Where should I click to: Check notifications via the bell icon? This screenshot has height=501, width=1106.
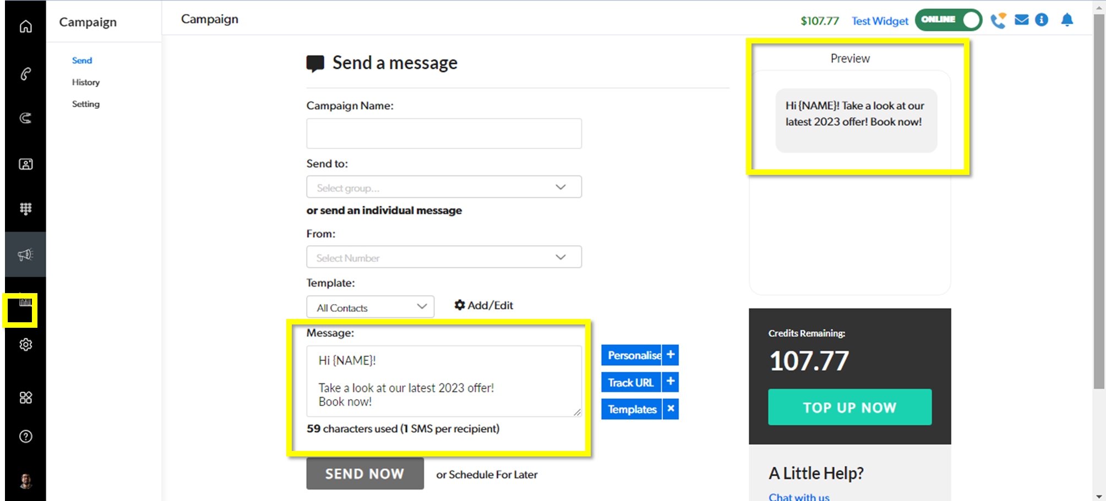click(1067, 20)
